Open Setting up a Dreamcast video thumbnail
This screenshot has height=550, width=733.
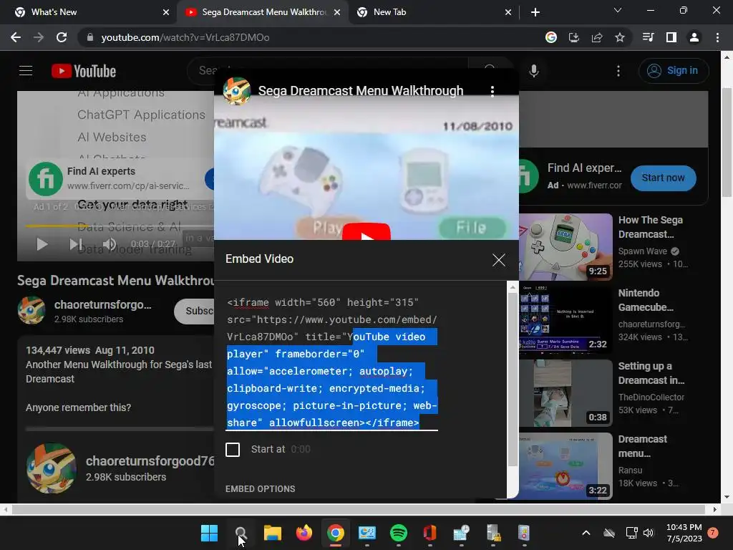pyautogui.click(x=565, y=393)
